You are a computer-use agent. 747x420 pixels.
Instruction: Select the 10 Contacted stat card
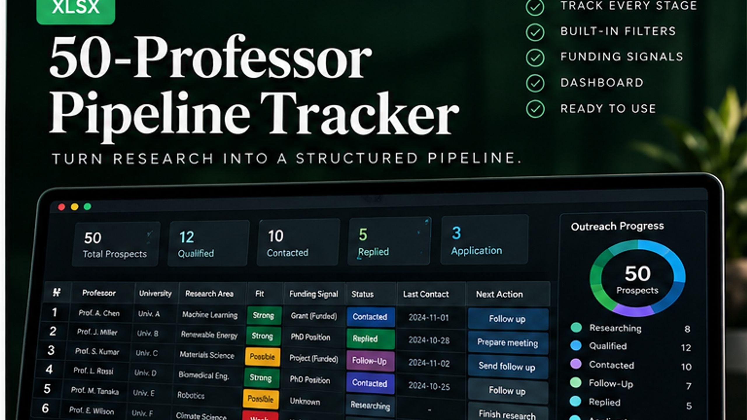(x=298, y=243)
